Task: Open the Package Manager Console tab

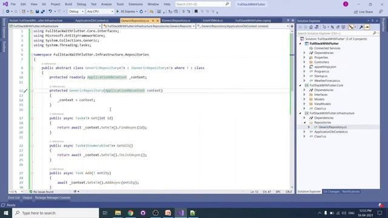Action: click(53, 198)
